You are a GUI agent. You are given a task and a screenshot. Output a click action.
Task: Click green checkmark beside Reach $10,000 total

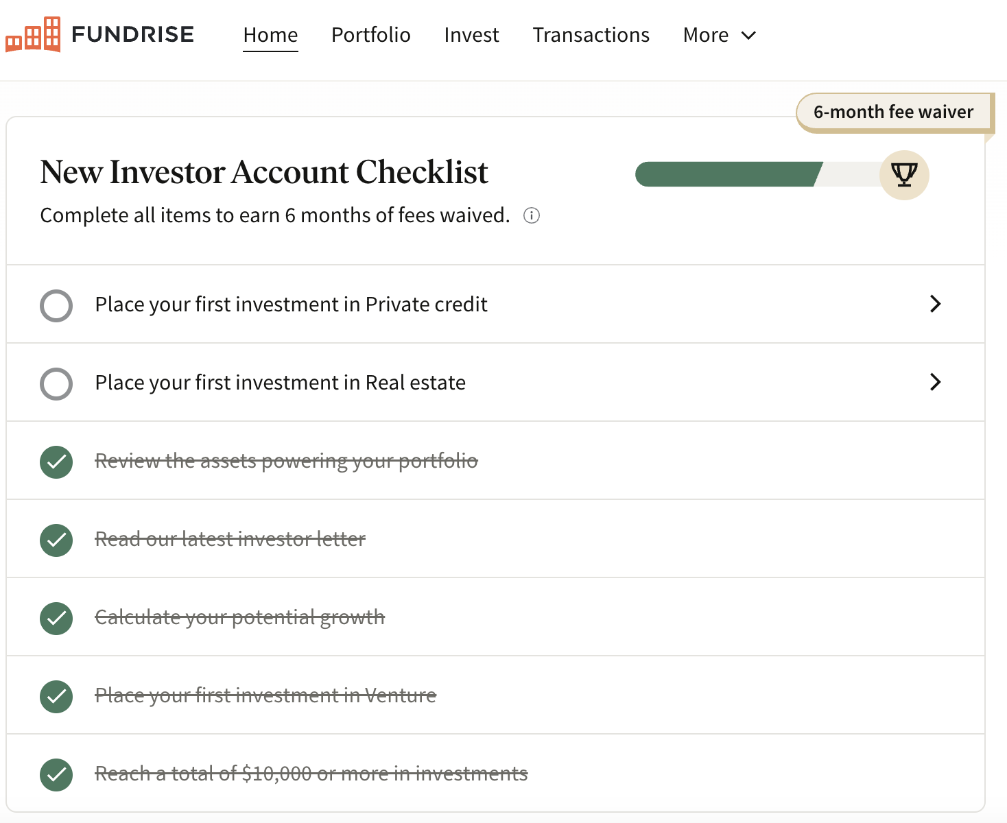(x=56, y=774)
